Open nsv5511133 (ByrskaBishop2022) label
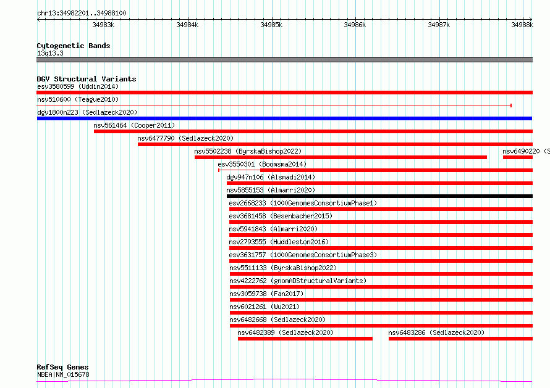This screenshot has height=388, width=550. click(x=283, y=268)
